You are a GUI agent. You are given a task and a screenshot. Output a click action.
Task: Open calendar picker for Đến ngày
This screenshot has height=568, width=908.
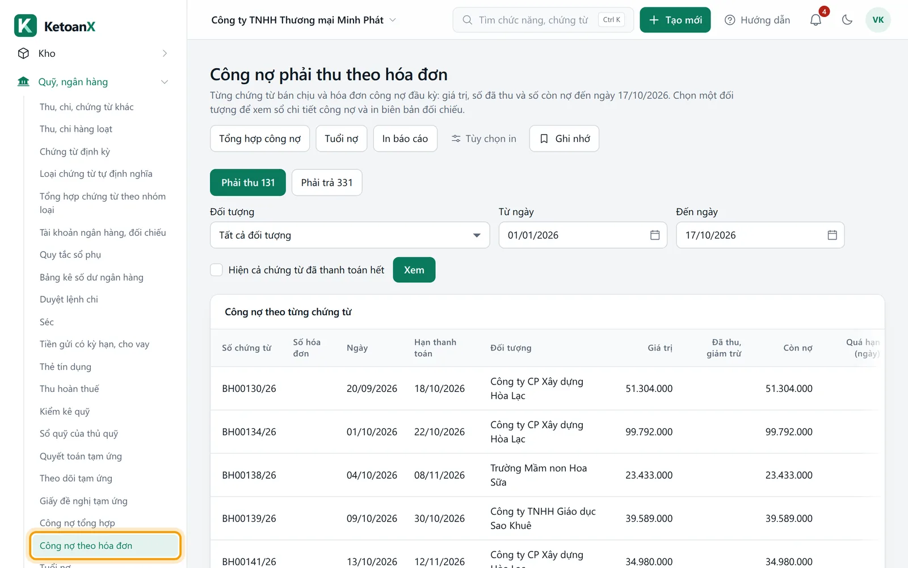tap(833, 235)
